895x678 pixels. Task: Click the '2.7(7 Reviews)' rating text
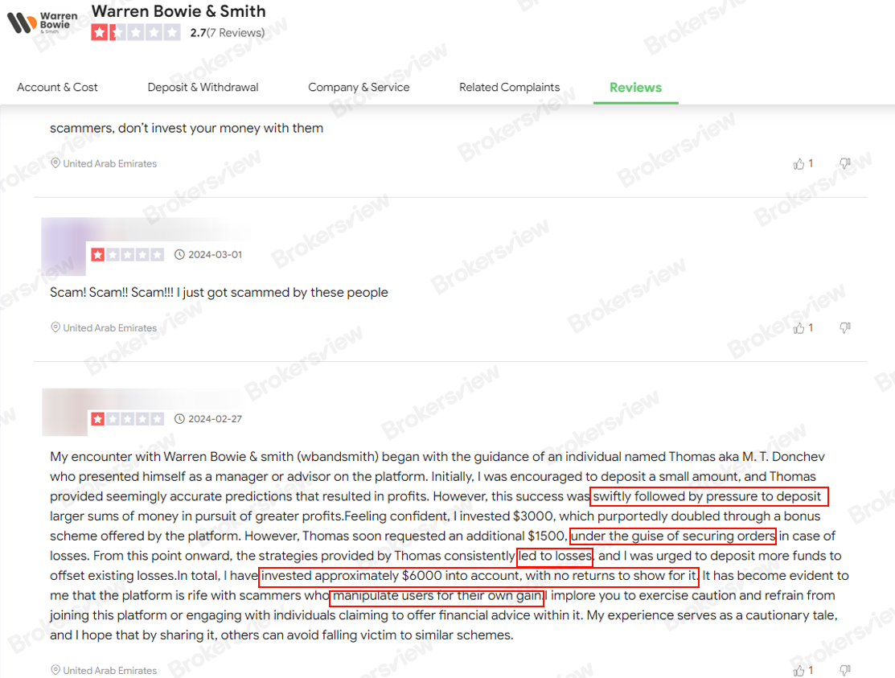(x=228, y=32)
